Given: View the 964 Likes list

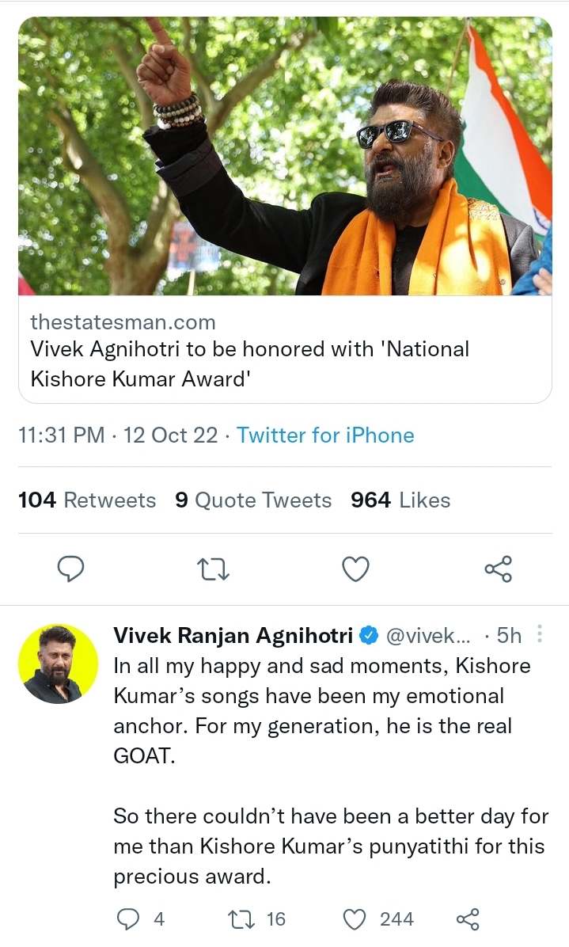Looking at the screenshot, I should (x=400, y=500).
